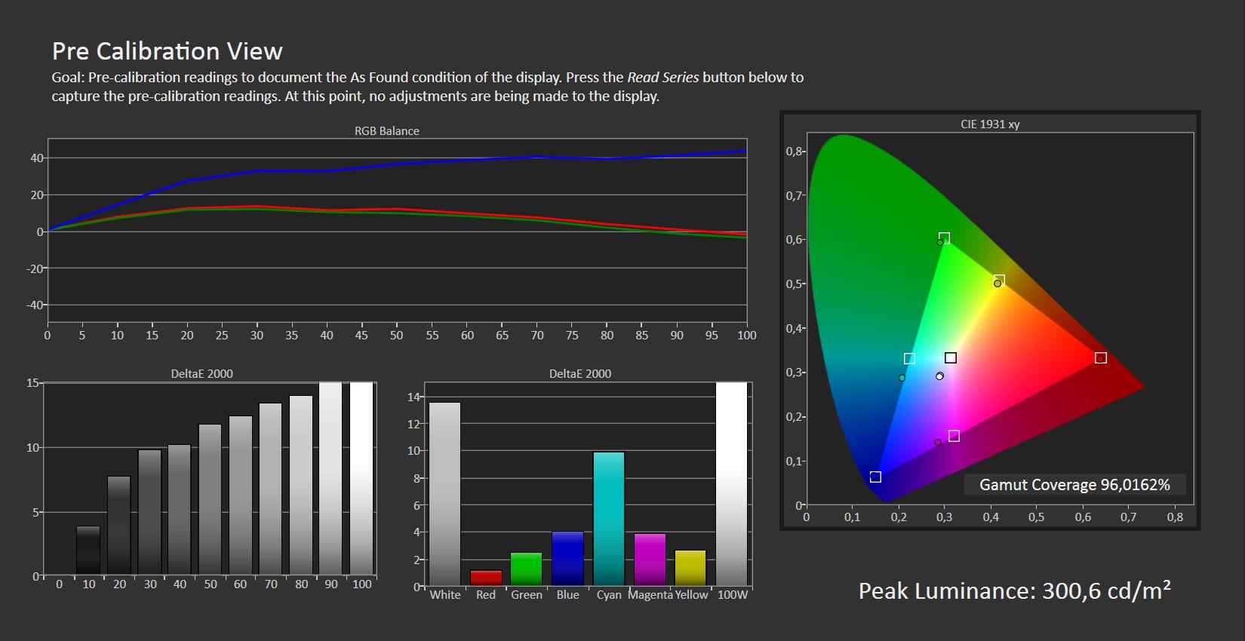Click the grayscale DeltaE bar at 30
1245x641 pixels.
pos(149,512)
